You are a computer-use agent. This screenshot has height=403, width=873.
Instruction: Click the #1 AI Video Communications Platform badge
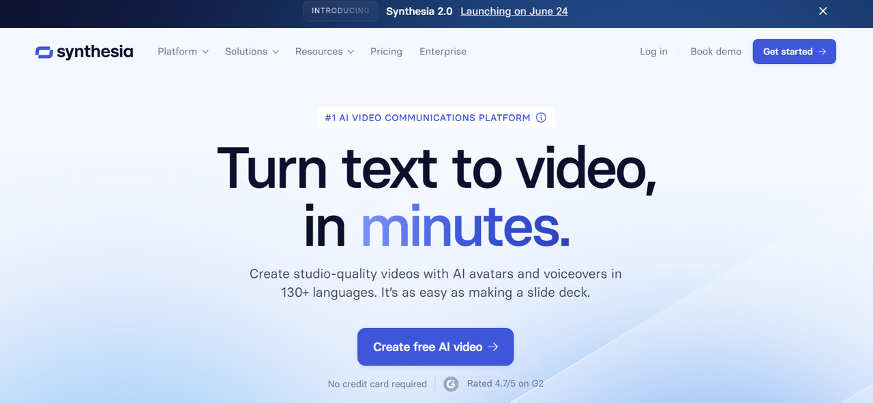[435, 118]
